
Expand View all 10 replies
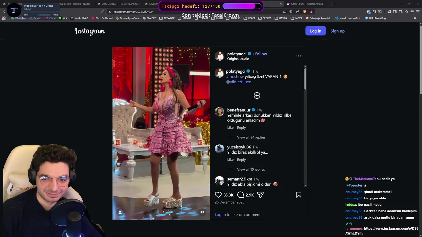click(x=251, y=169)
